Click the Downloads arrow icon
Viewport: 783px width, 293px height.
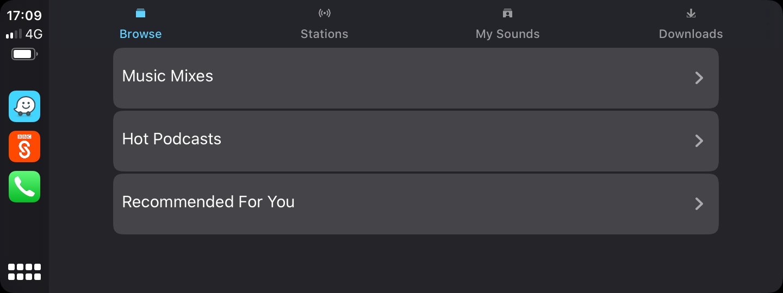click(691, 13)
